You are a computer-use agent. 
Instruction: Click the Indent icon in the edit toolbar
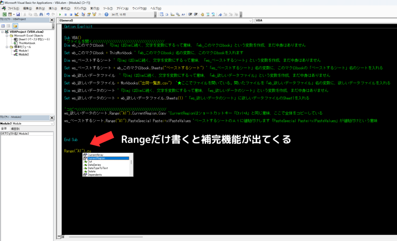(190, 14)
